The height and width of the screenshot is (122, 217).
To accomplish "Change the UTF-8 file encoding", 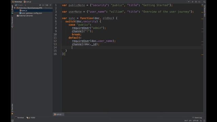I will click(x=196, y=121).
